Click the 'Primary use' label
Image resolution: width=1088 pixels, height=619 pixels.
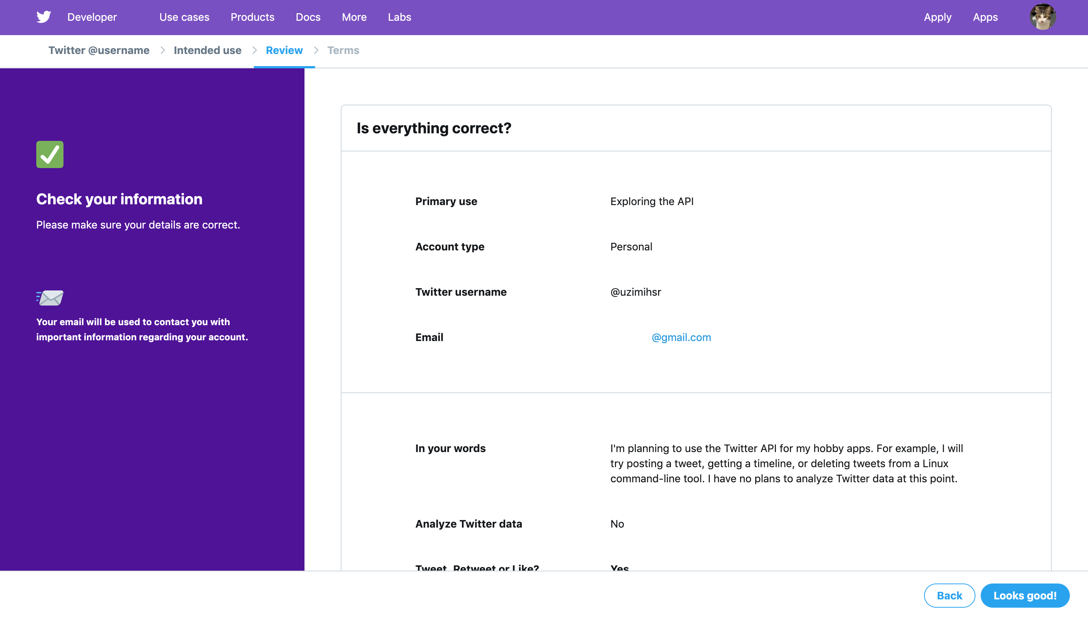point(446,201)
